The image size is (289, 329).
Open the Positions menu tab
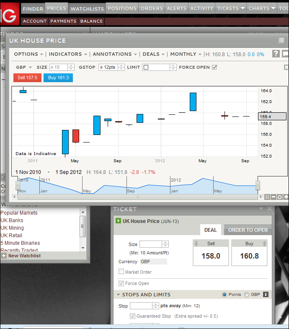(x=122, y=8)
